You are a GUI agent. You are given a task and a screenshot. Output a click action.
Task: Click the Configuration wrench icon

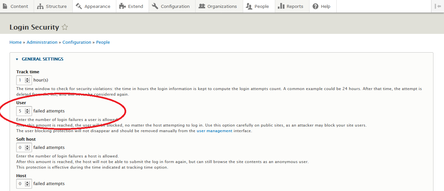[x=155, y=6]
